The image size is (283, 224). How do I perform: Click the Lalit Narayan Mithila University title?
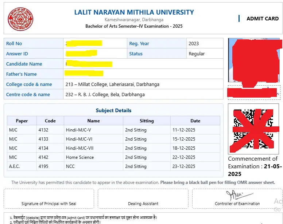(134, 12)
